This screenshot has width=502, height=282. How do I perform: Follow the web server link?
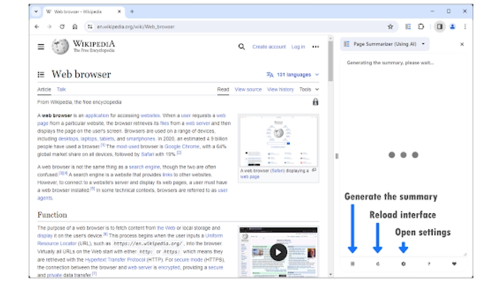point(198,123)
